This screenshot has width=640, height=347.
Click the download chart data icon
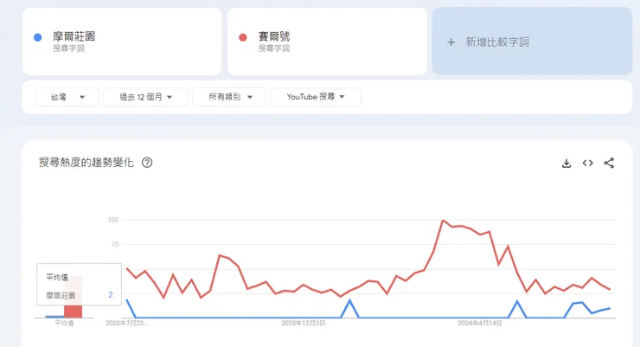tap(566, 163)
